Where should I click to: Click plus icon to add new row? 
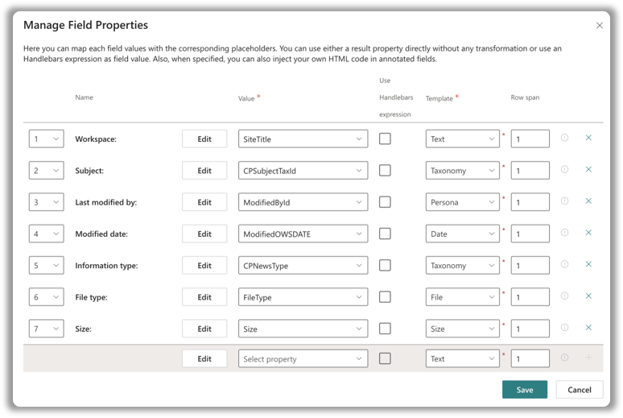pyautogui.click(x=588, y=358)
